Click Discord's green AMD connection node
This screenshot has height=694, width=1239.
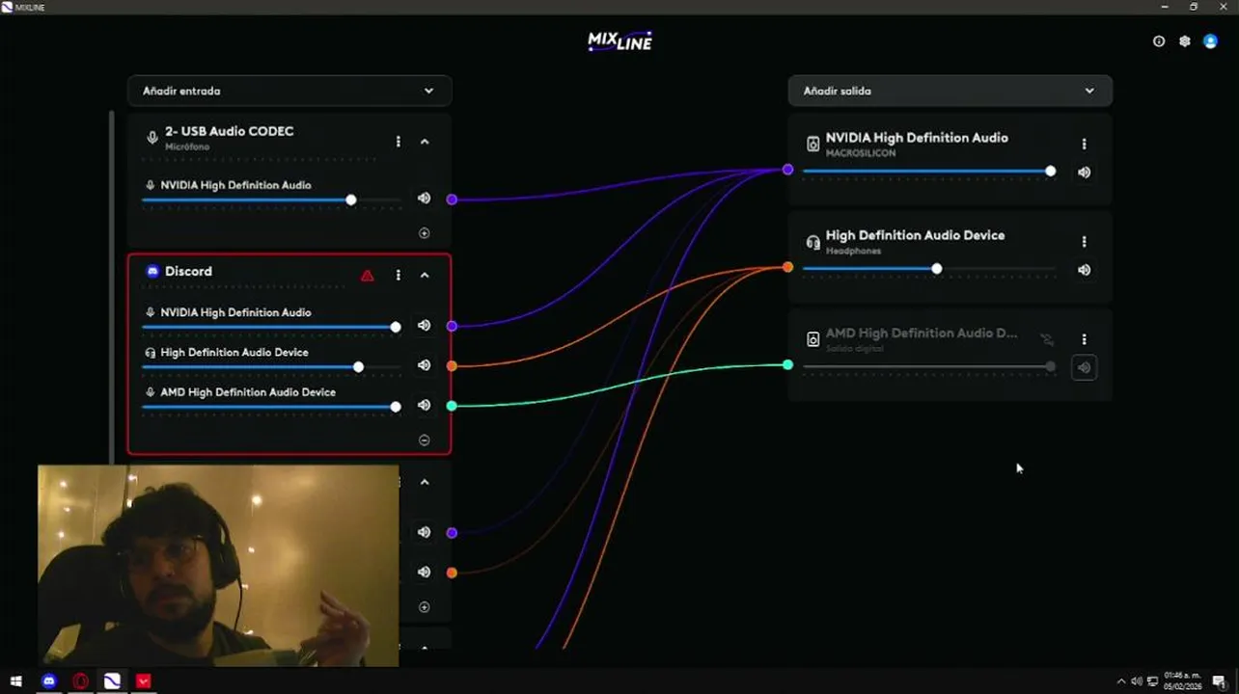click(452, 406)
